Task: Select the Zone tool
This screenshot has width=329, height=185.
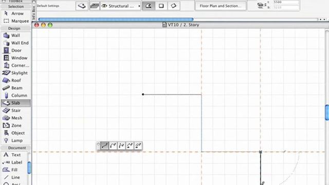Action: [x=16, y=125]
